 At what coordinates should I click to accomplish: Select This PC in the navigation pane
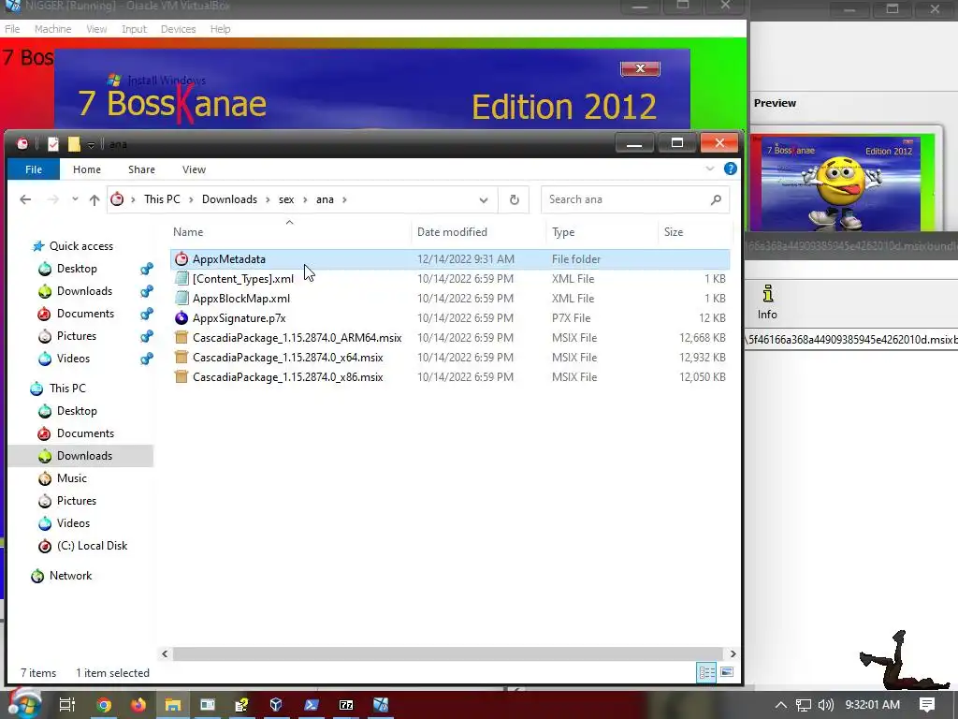point(67,389)
